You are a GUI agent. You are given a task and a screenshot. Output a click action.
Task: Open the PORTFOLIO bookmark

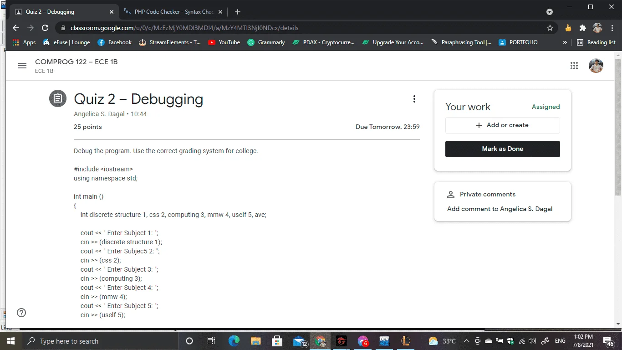(518, 42)
